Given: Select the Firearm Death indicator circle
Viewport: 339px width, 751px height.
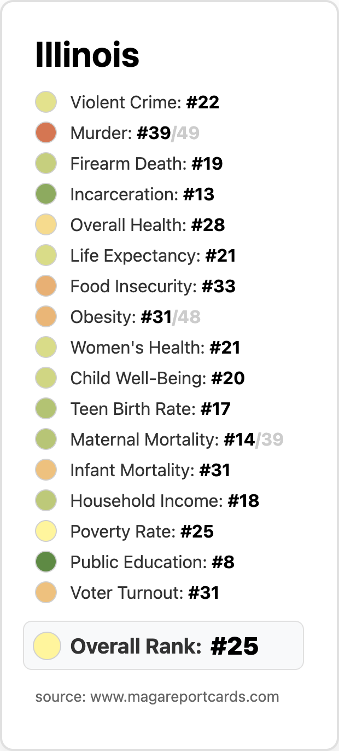Looking at the screenshot, I should tap(46, 164).
